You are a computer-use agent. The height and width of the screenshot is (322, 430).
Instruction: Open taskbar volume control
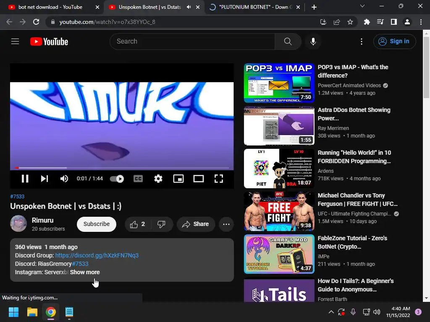[x=377, y=312]
